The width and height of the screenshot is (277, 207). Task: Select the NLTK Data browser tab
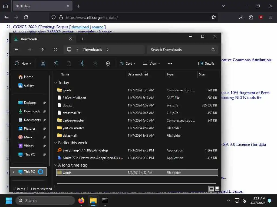point(42,6)
